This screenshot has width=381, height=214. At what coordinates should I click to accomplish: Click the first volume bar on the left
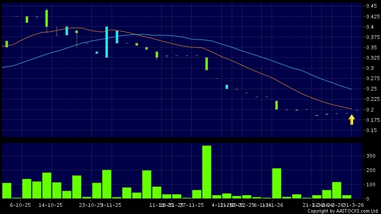coord(7,190)
